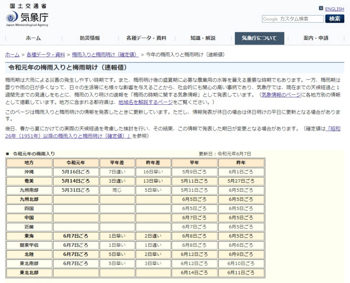This screenshot has height=283, width=350.
Task: Open the 案内・申請 navigation tab
Action: point(316,38)
